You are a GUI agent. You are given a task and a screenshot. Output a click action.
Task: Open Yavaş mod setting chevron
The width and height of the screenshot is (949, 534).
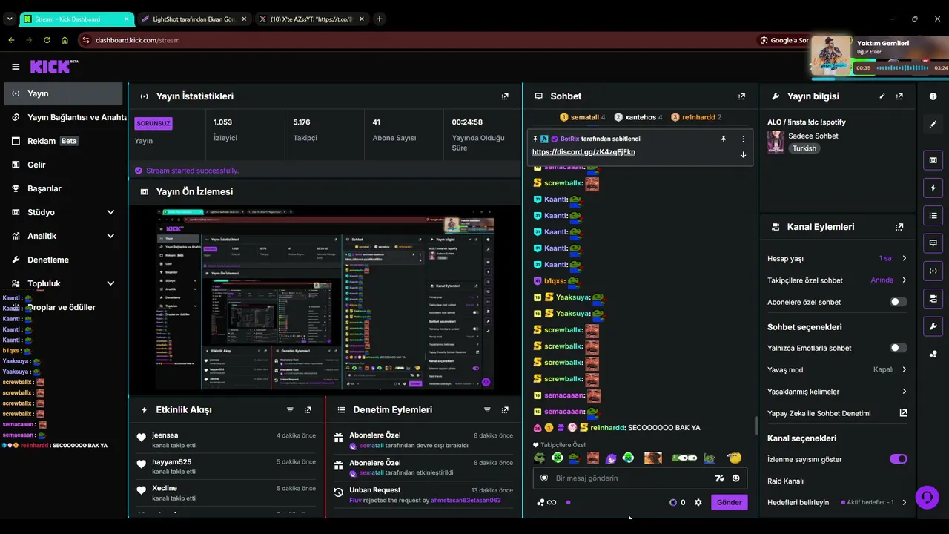pyautogui.click(x=904, y=369)
